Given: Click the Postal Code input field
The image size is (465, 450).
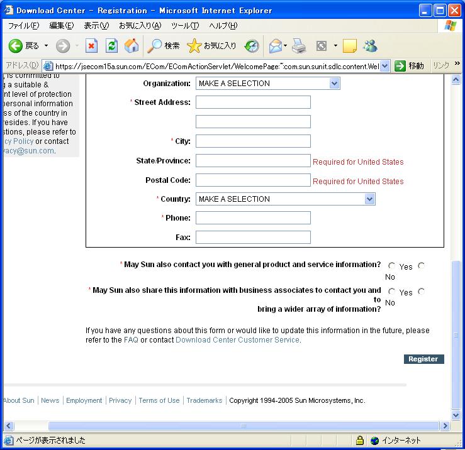Looking at the screenshot, I should click(x=253, y=180).
